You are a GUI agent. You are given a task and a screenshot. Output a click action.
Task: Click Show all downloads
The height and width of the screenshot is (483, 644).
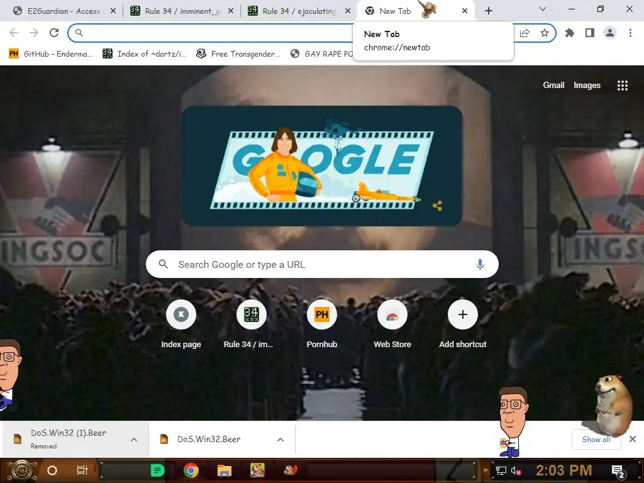click(x=596, y=440)
